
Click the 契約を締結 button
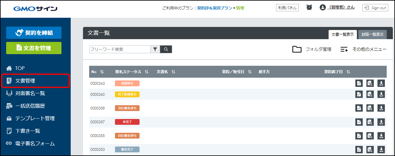click(x=34, y=33)
